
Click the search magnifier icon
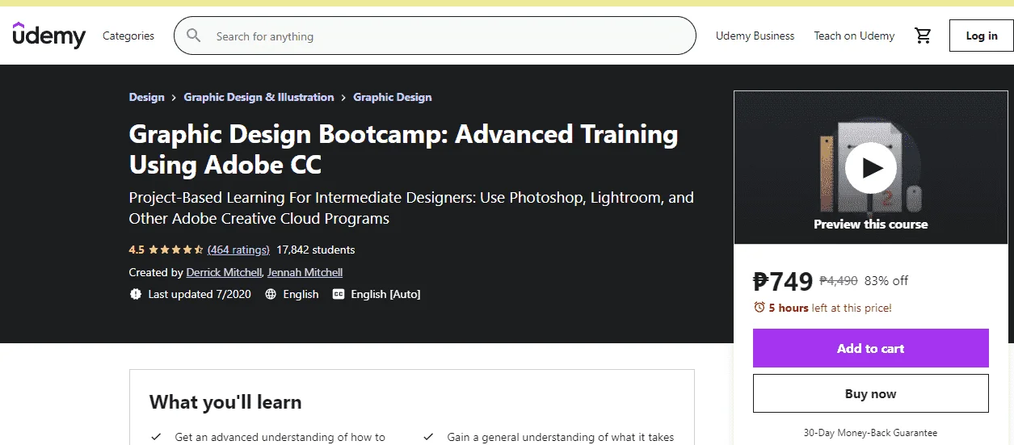click(194, 36)
